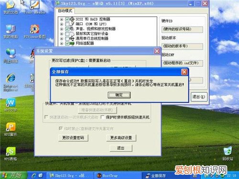This screenshot has width=239, height=179.
Task: Open the FSViewer desktop shortcut
Action: (x=35, y=31)
